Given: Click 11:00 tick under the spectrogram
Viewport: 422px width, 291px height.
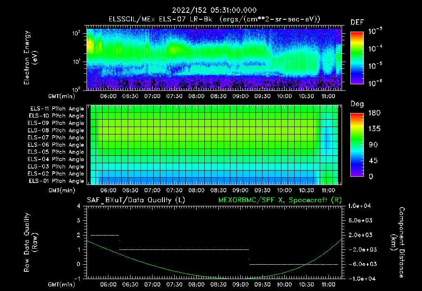Looking at the screenshot, I should [x=328, y=96].
